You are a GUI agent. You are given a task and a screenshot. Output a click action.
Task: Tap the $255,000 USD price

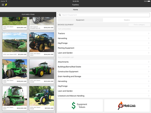click(48, 28)
